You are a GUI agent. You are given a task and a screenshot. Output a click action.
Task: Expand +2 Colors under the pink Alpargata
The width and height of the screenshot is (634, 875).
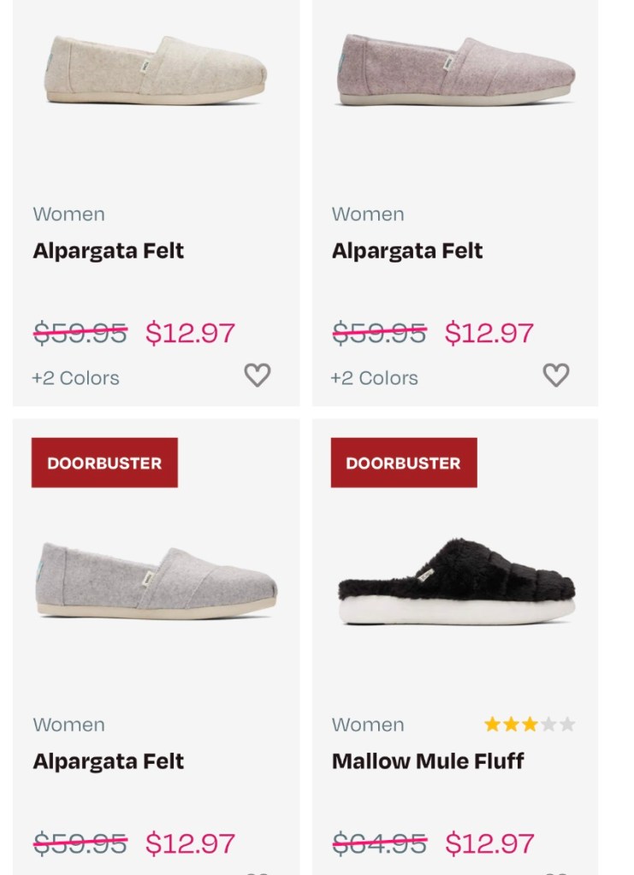[374, 378]
